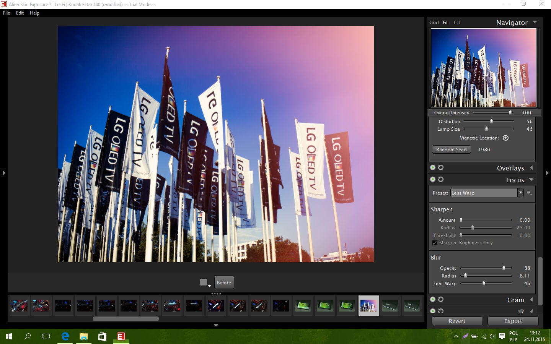Click the Revert button

point(457,321)
